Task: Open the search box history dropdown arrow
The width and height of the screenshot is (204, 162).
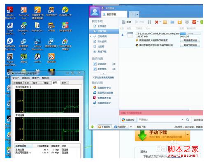Action: [183, 120]
